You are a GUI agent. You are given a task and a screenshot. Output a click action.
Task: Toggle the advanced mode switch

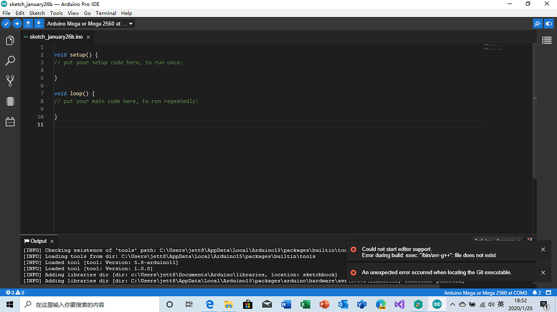(x=549, y=24)
